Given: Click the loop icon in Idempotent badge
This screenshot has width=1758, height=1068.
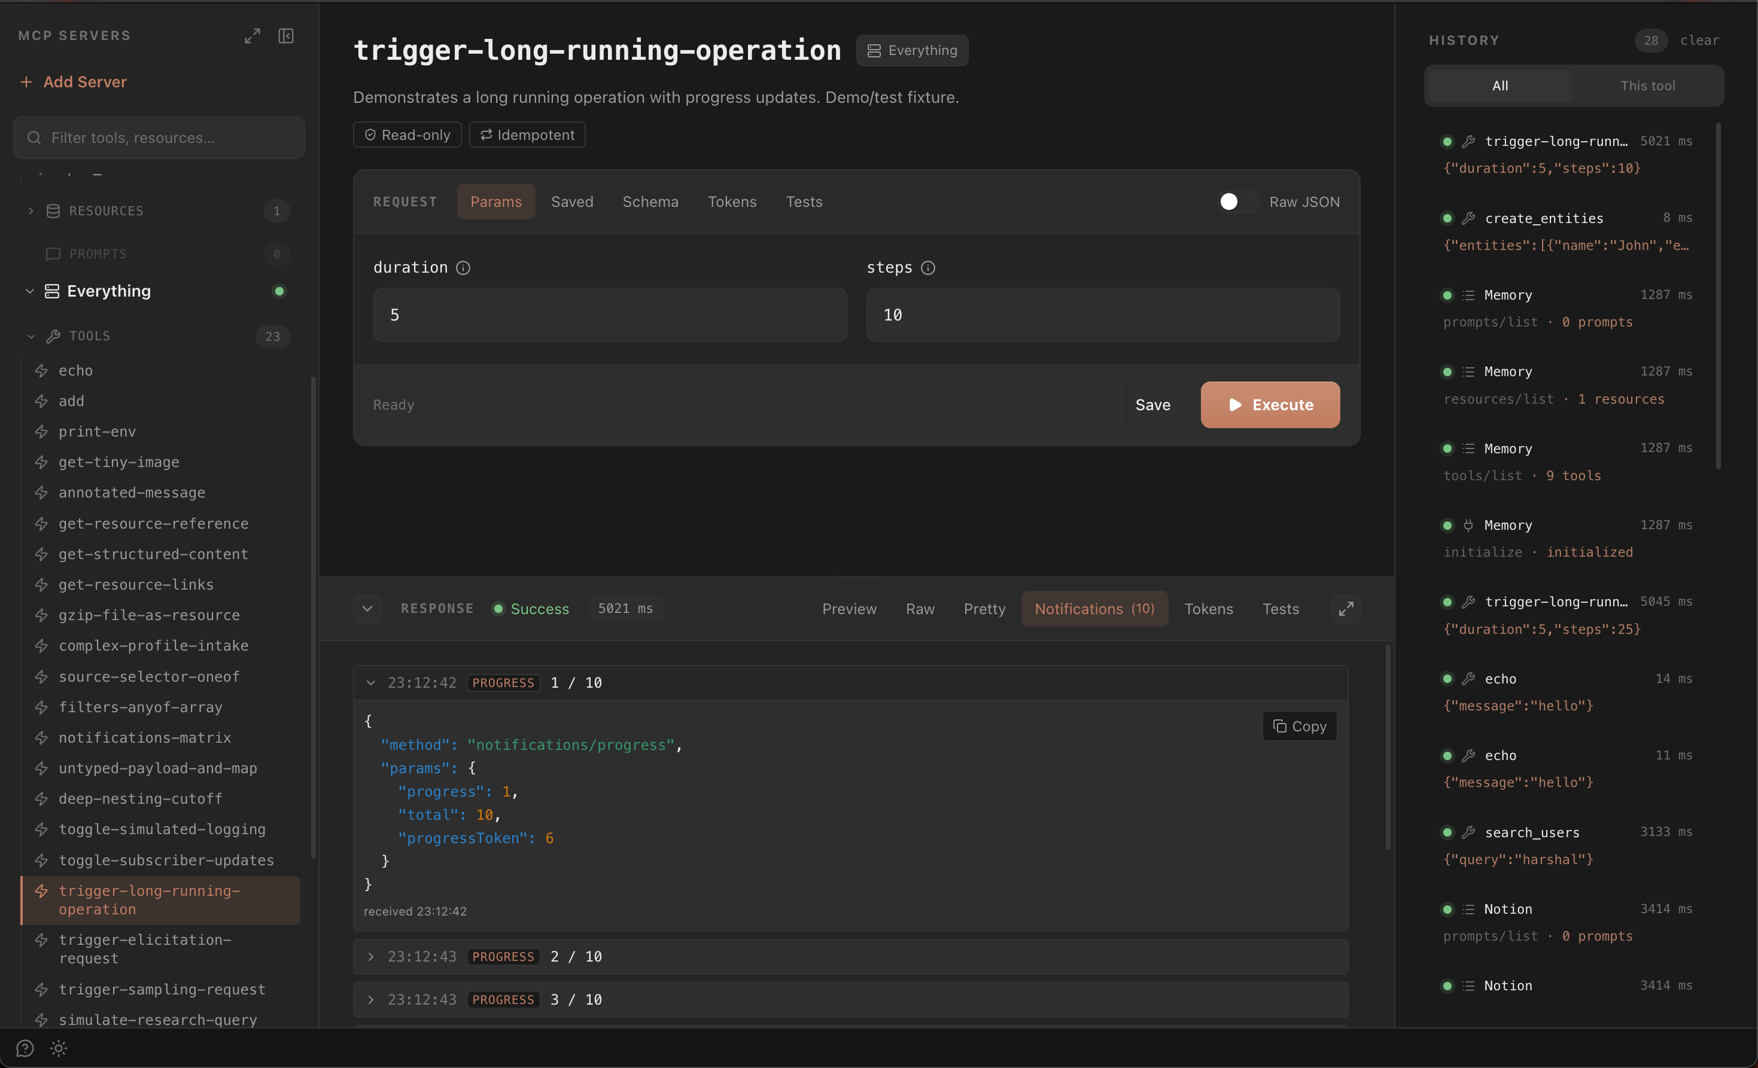Looking at the screenshot, I should [x=486, y=135].
